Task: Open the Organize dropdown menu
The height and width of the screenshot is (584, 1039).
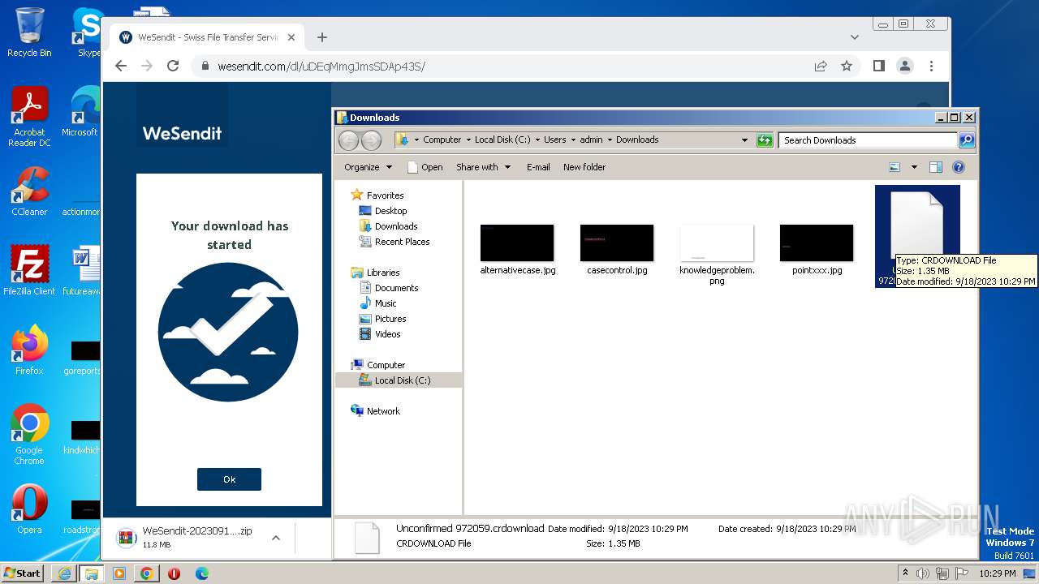Action: (368, 167)
